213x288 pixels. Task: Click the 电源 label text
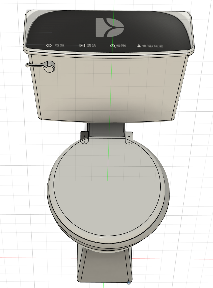click(x=60, y=45)
